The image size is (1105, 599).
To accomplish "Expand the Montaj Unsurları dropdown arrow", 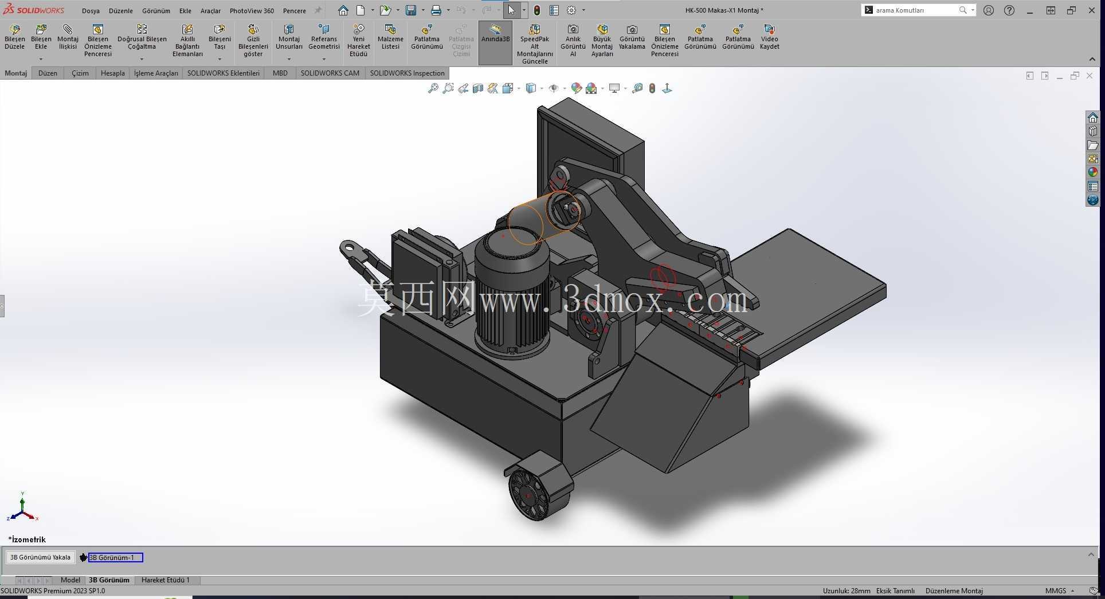I will 289,59.
